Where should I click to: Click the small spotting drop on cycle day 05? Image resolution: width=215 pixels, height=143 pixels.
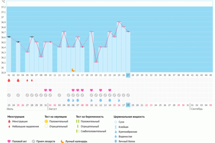[x=27, y=80]
